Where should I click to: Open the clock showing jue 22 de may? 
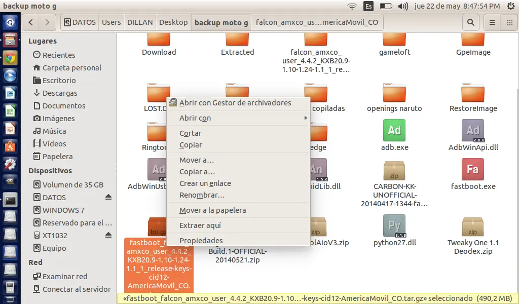tap(457, 6)
